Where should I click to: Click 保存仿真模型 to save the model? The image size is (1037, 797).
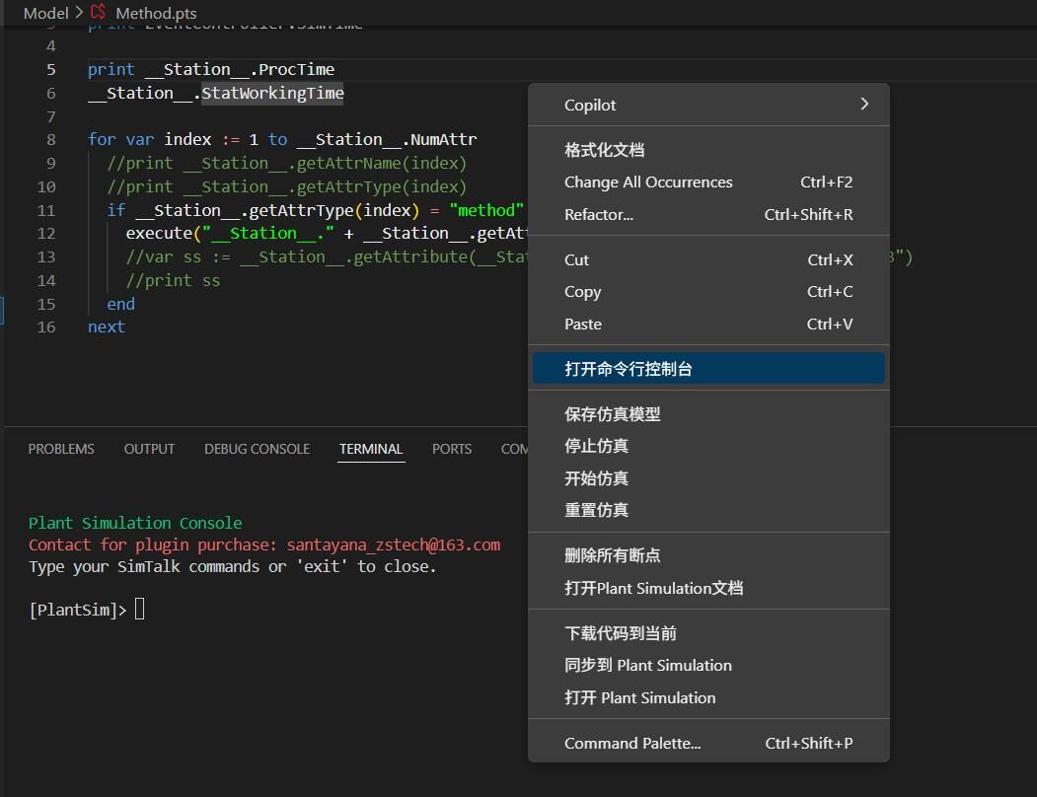coord(612,414)
